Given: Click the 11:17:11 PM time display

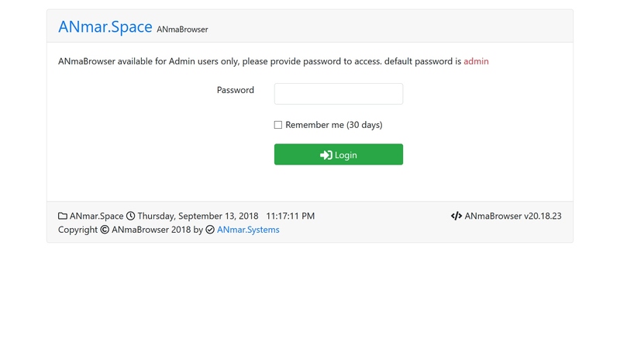Looking at the screenshot, I should (x=290, y=216).
